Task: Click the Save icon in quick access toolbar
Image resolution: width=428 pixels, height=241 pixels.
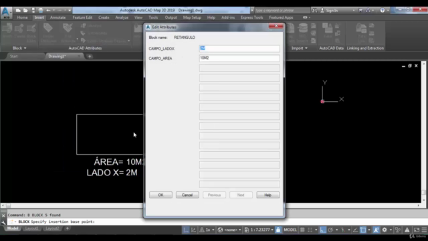Action: [33, 11]
